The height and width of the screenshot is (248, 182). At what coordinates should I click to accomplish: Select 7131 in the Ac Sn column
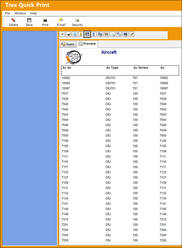pos(65,188)
